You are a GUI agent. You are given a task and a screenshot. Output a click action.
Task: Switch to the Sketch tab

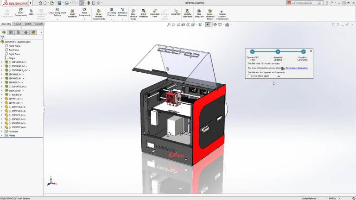pos(28,24)
